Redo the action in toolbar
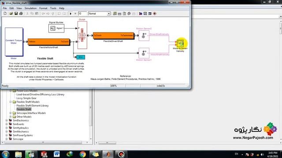This screenshot has width=282, height=158. 64,14
